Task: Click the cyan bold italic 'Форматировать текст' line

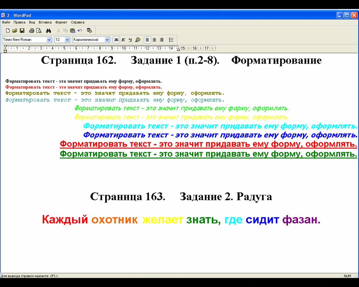Action: (x=220, y=126)
